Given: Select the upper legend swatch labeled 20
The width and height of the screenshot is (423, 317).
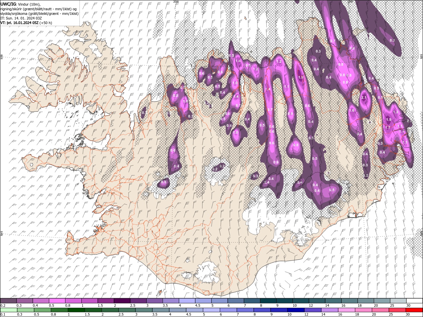Looking at the screenshot, I should click(382, 301).
